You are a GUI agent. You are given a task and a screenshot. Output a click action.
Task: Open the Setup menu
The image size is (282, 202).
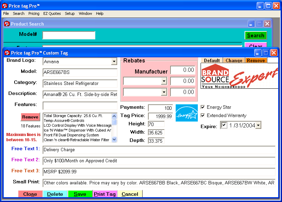pos(70,13)
